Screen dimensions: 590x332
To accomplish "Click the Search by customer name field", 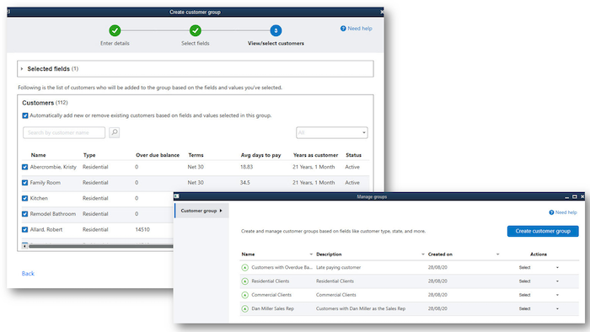I will click(64, 132).
